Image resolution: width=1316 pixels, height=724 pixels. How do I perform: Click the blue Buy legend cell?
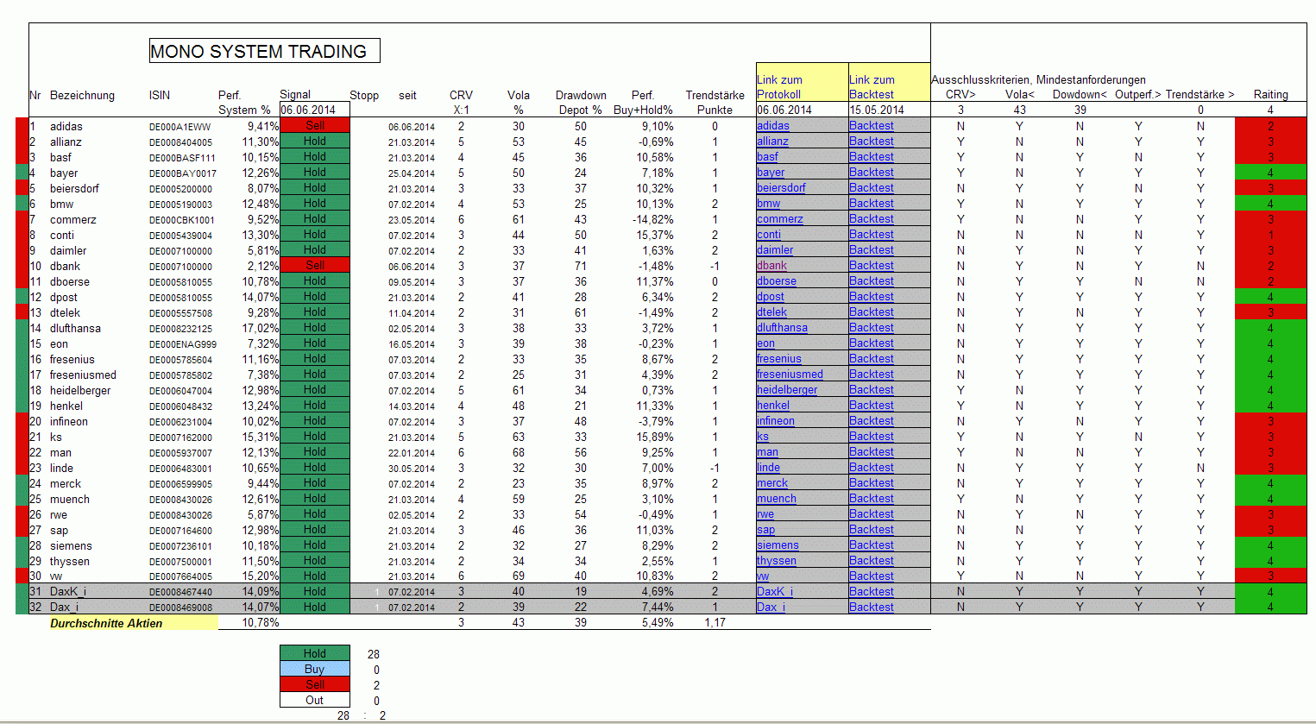315,670
